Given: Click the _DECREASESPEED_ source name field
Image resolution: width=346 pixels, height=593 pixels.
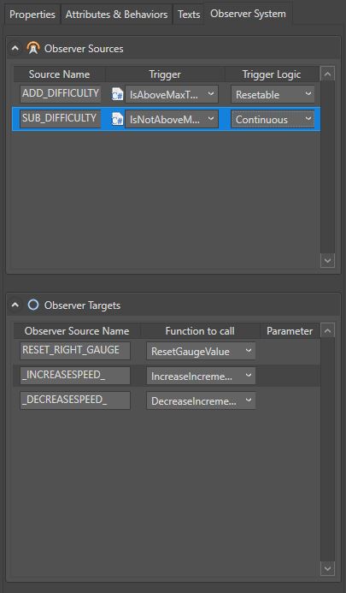Looking at the screenshot, I should (x=75, y=400).
